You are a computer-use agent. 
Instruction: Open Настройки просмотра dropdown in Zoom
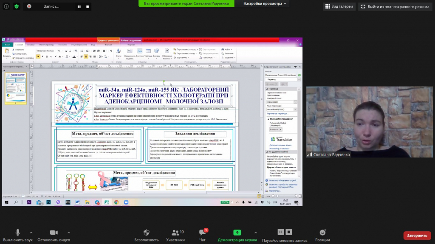(265, 3)
